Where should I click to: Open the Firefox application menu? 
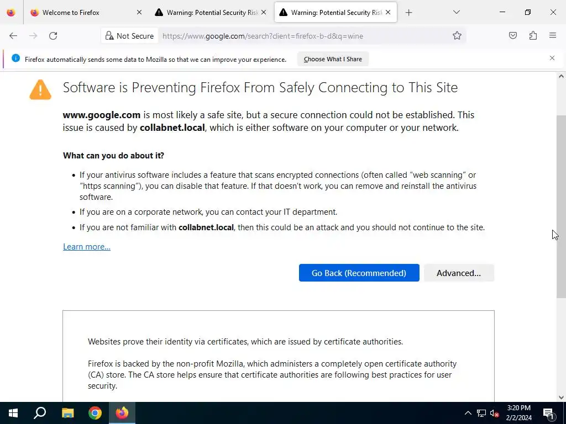[x=553, y=36]
